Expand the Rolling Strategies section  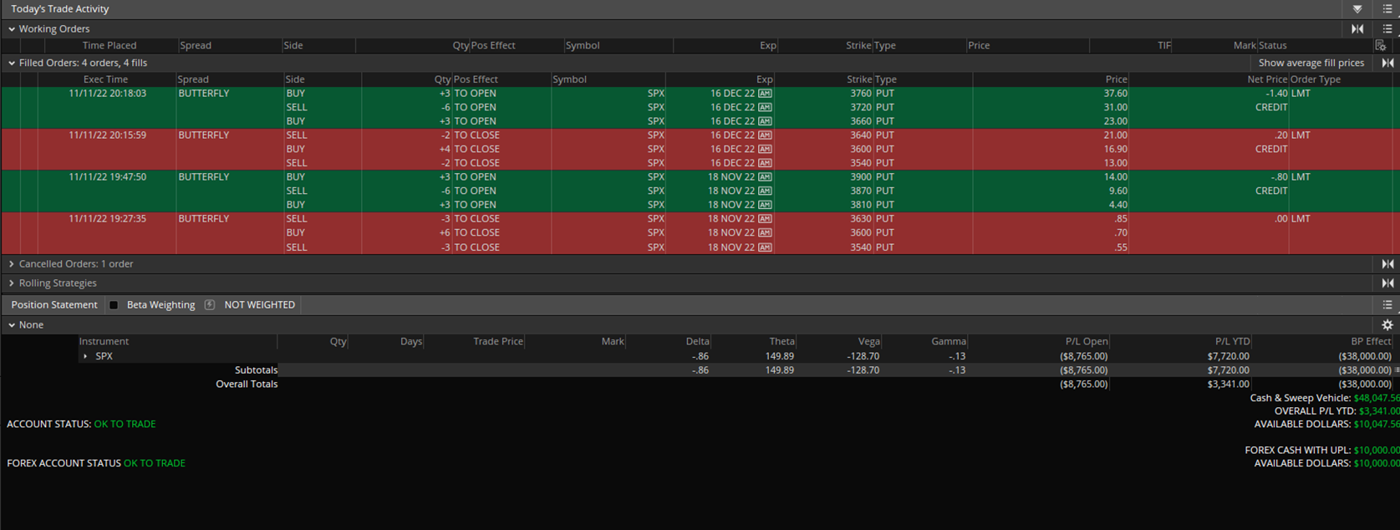coord(12,283)
